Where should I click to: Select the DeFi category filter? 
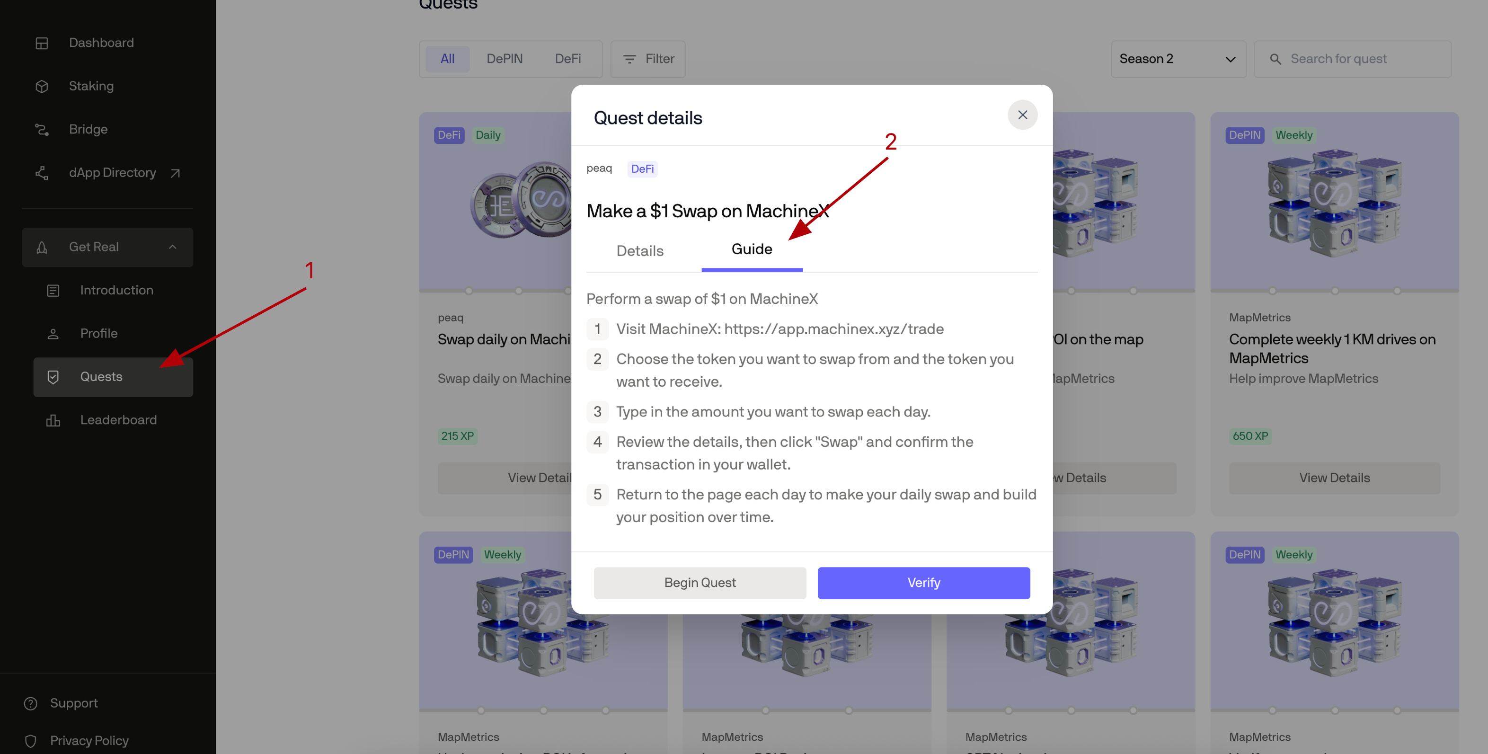[567, 59]
